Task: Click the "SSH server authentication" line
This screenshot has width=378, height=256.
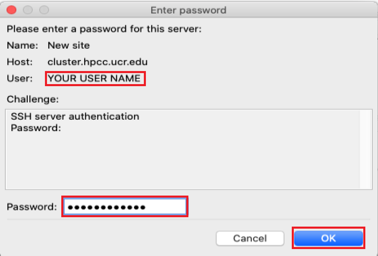Action: click(x=75, y=116)
